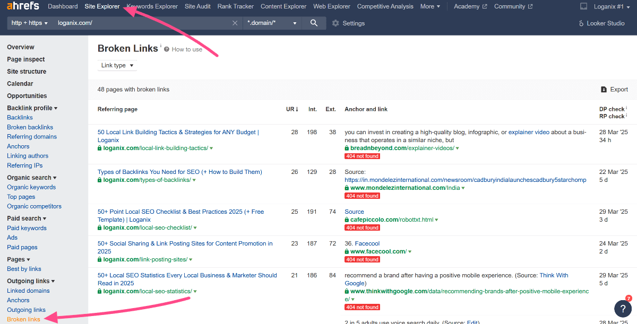
Task: Clear the URL field with the X icon
Action: pos(235,23)
